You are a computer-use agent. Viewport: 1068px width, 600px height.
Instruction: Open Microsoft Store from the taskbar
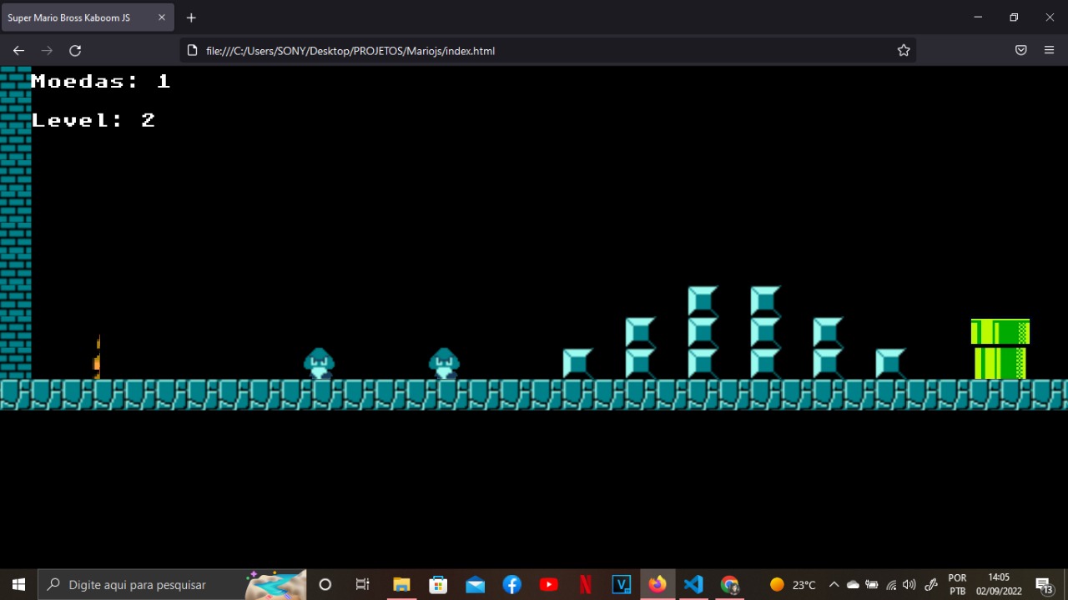[438, 585]
